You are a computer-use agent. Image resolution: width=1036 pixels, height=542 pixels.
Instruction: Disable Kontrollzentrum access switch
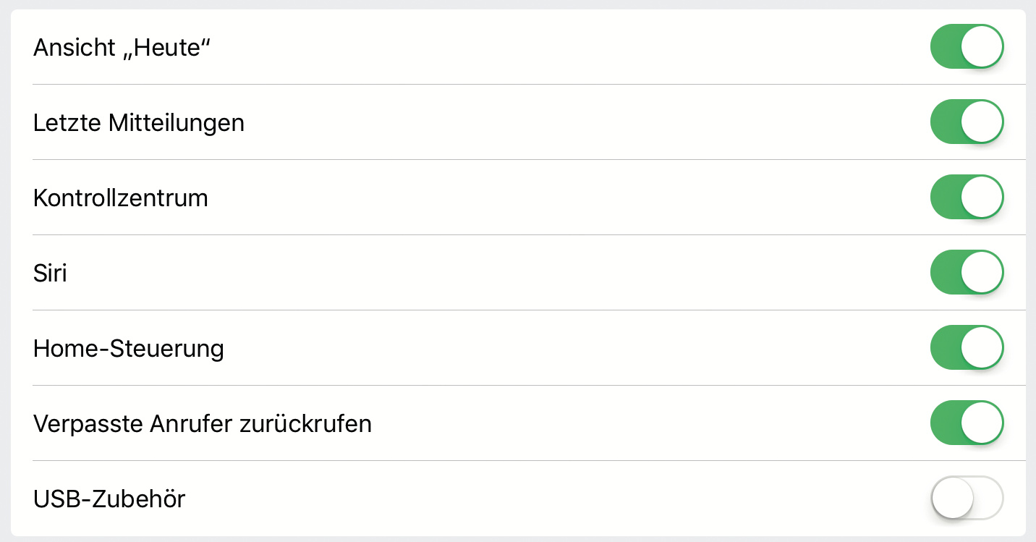tap(967, 198)
